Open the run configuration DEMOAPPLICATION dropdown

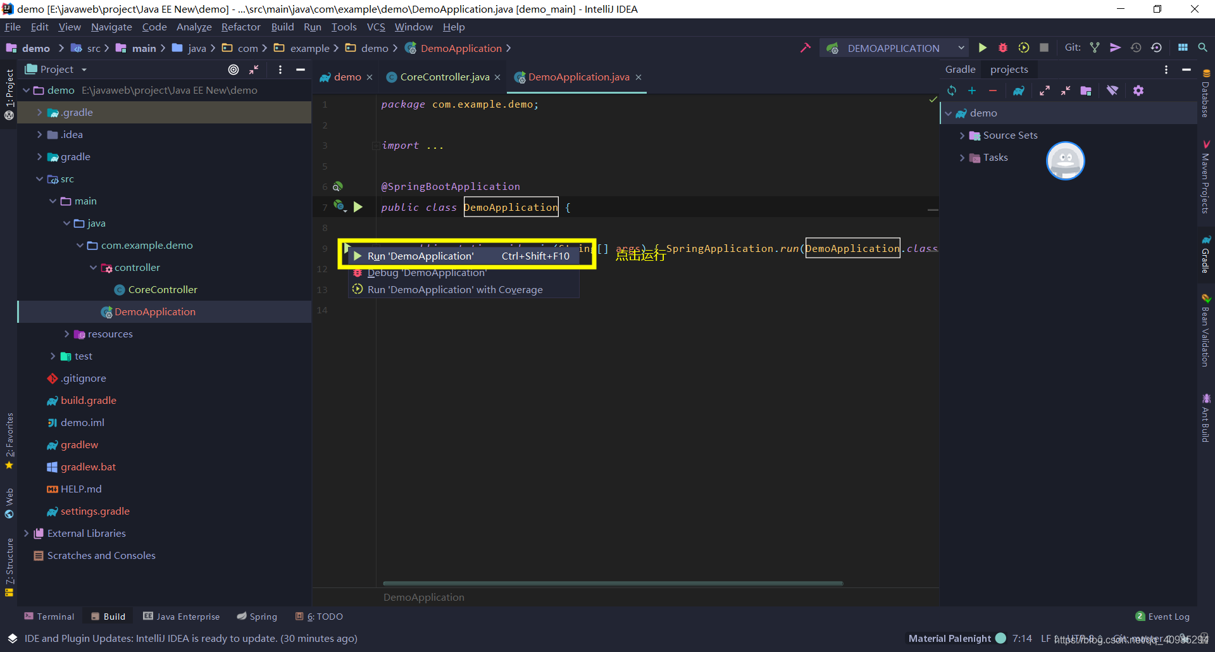point(895,48)
